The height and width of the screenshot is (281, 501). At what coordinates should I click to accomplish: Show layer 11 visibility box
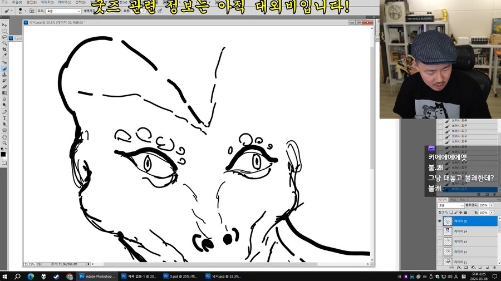[440, 262]
